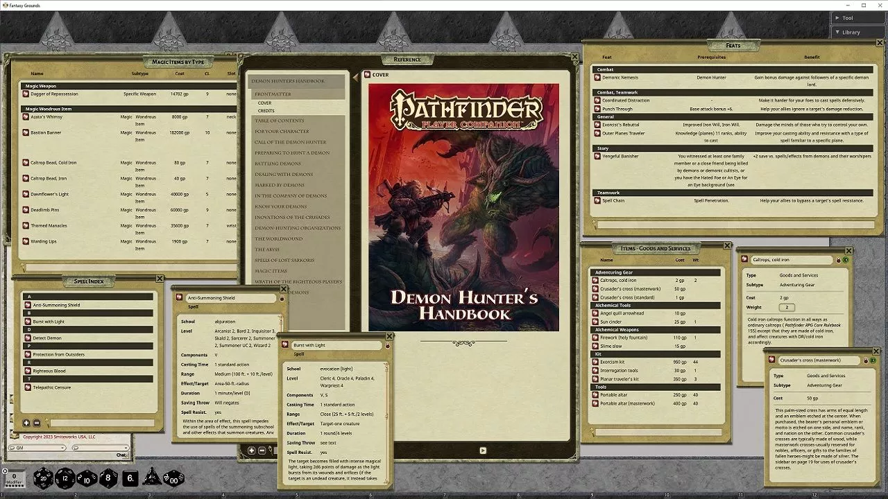Open the chat mode dropdown beside GM
This screenshot has height=499, width=888.
(100, 448)
